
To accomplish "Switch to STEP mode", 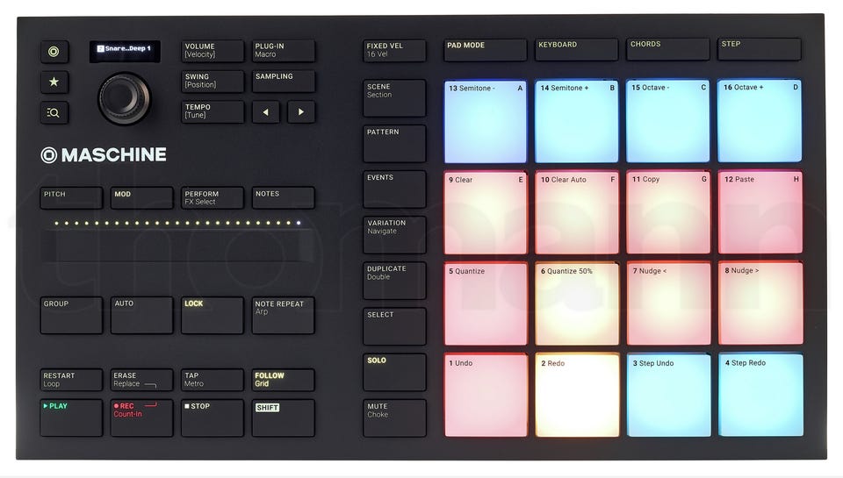I will pyautogui.click(x=760, y=49).
